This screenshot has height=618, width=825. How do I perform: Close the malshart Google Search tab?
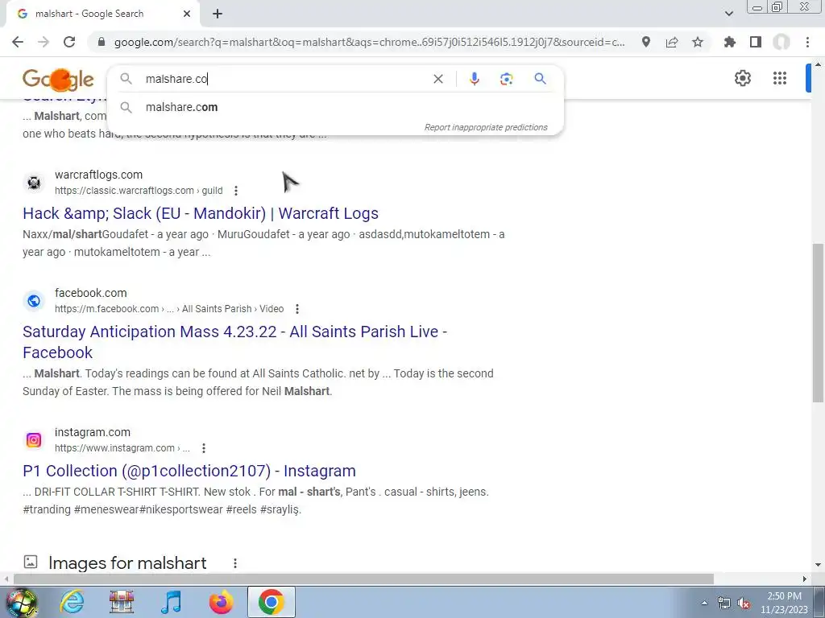pos(187,14)
